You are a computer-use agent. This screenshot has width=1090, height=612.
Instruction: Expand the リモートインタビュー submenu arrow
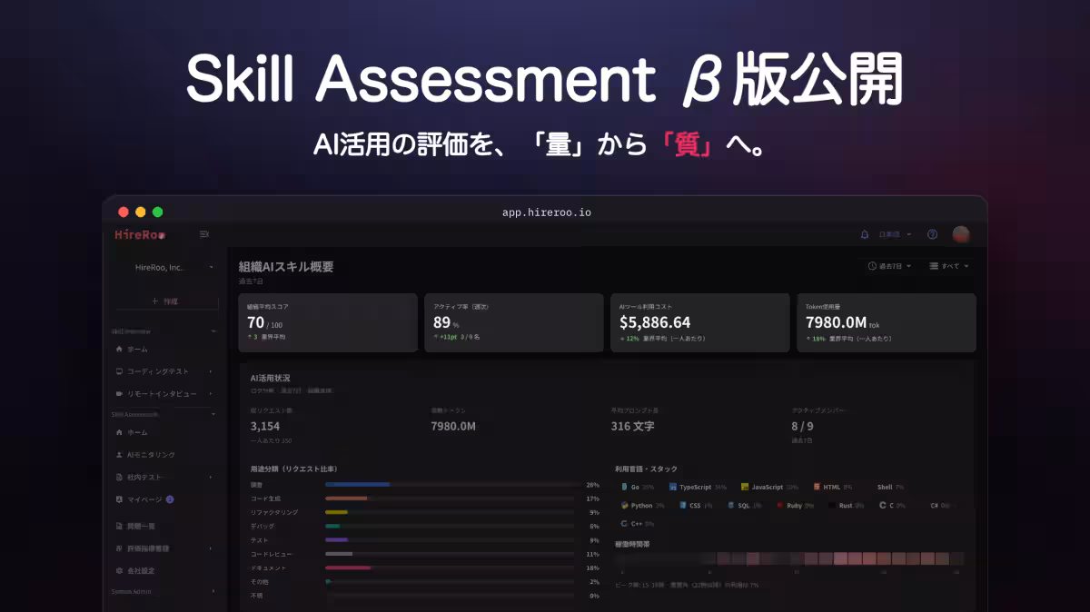click(x=211, y=394)
